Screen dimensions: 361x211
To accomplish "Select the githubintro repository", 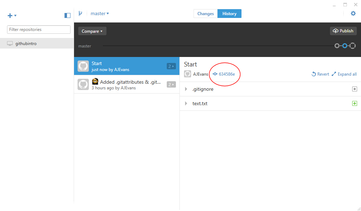I will pyautogui.click(x=37, y=43).
